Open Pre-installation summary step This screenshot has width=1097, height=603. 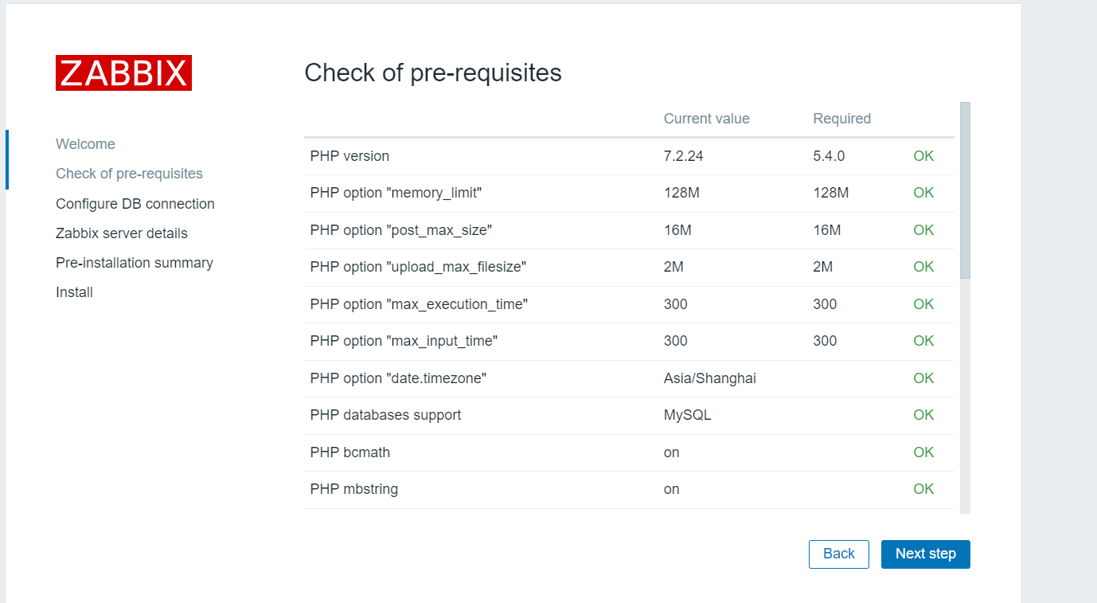135,263
